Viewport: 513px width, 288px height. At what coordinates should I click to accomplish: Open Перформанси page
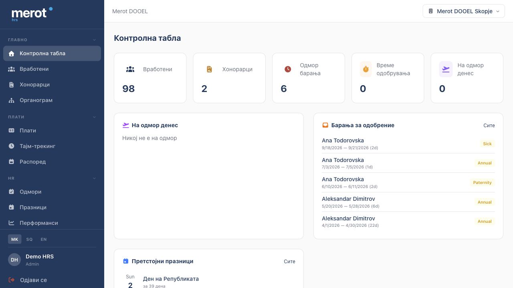52,223
